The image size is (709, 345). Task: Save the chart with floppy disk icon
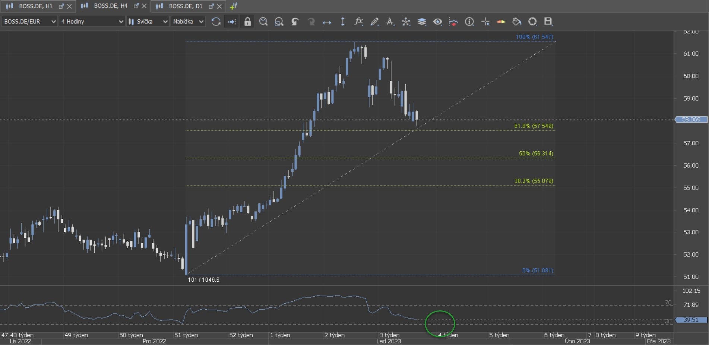[548, 22]
